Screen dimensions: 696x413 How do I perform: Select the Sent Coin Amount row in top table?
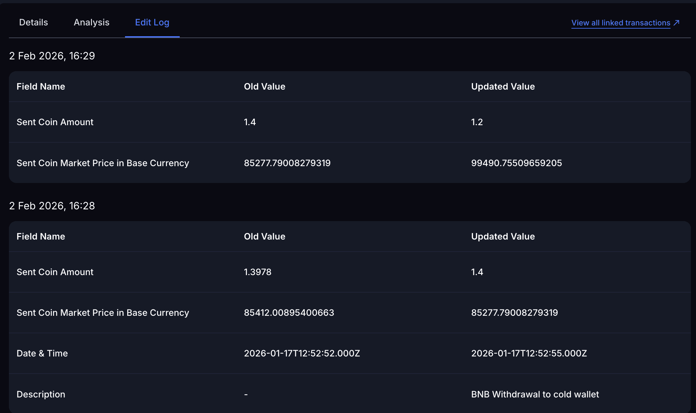point(55,122)
